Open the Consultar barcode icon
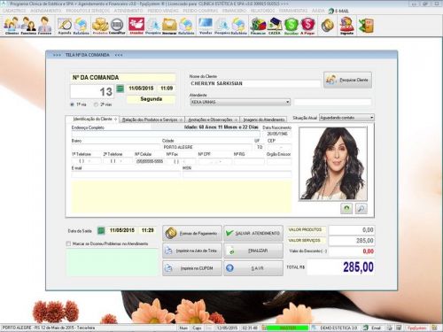The image size is (443, 332). [x=117, y=26]
